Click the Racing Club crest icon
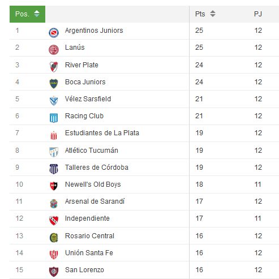This screenshot has height=279, width=279. click(54, 118)
